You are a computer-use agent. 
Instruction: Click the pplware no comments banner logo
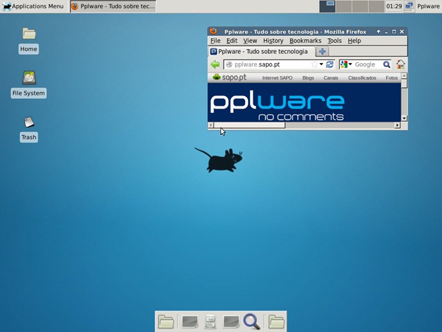(x=277, y=107)
